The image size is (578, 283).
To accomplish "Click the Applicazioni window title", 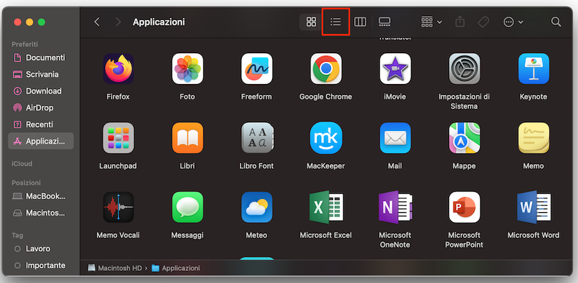I will (x=159, y=22).
